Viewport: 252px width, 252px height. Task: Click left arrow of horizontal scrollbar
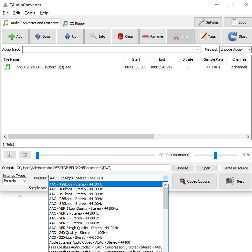click(x=5, y=136)
